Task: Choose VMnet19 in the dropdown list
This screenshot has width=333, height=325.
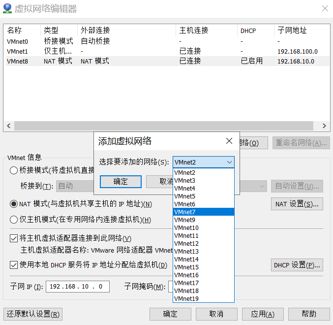Action: click(204, 298)
